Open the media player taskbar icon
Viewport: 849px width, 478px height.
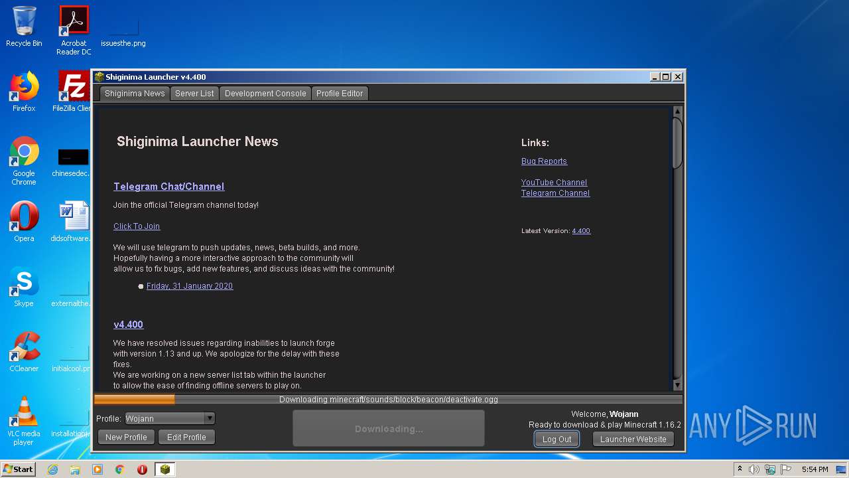tap(98, 469)
